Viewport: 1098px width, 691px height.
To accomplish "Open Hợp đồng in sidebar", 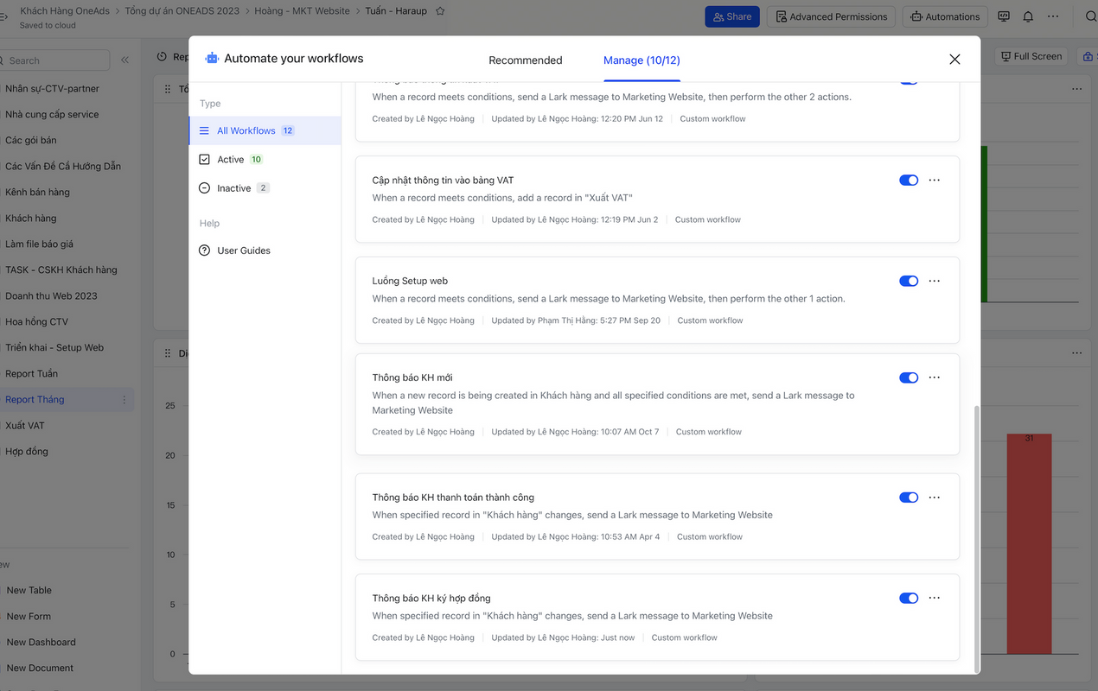I will tap(27, 451).
